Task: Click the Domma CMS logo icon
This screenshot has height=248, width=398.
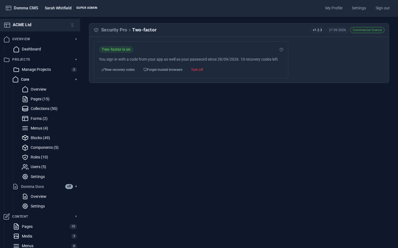Action: pyautogui.click(x=9, y=8)
